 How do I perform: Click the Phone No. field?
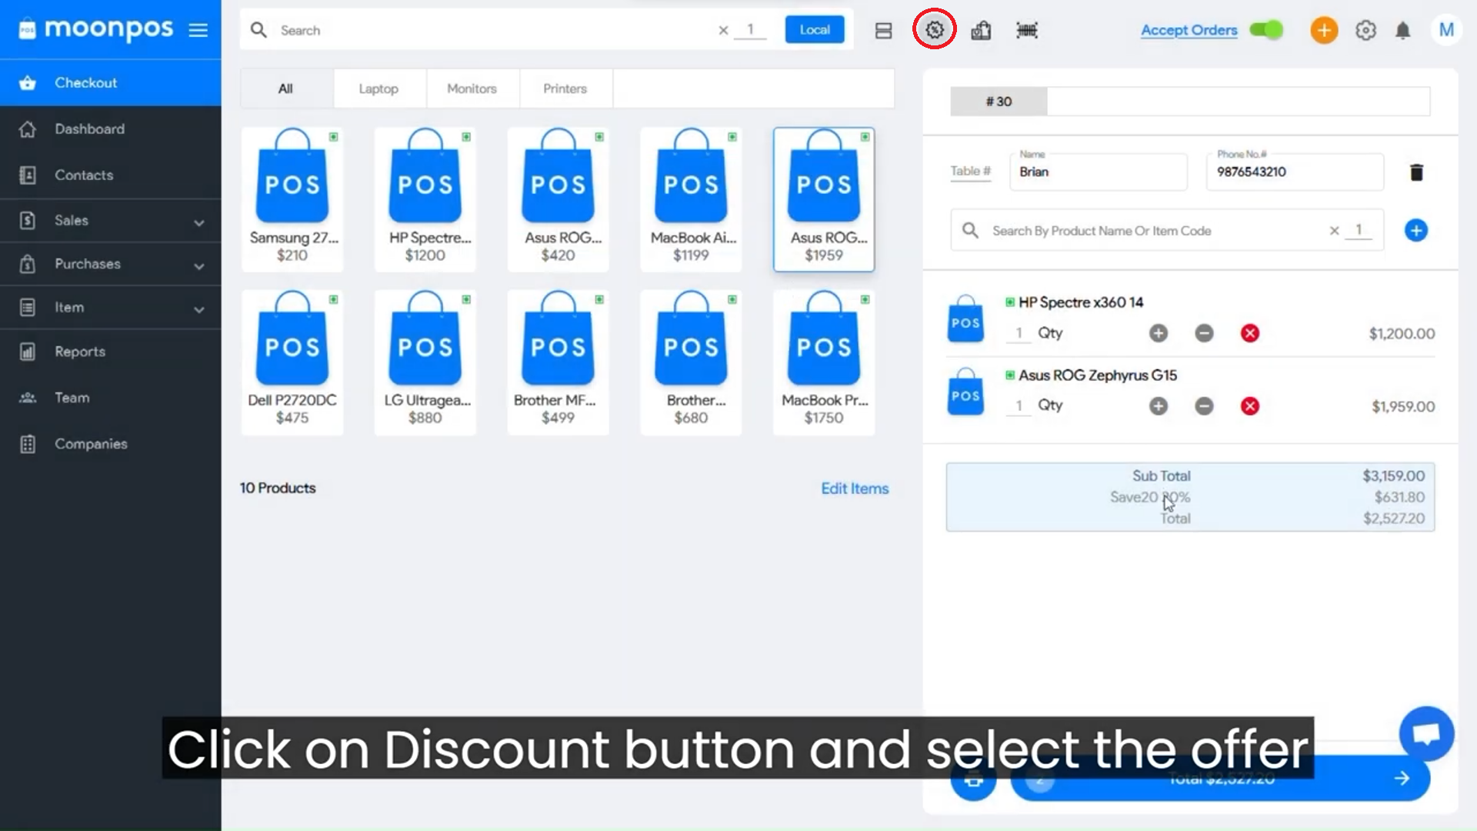tap(1295, 172)
